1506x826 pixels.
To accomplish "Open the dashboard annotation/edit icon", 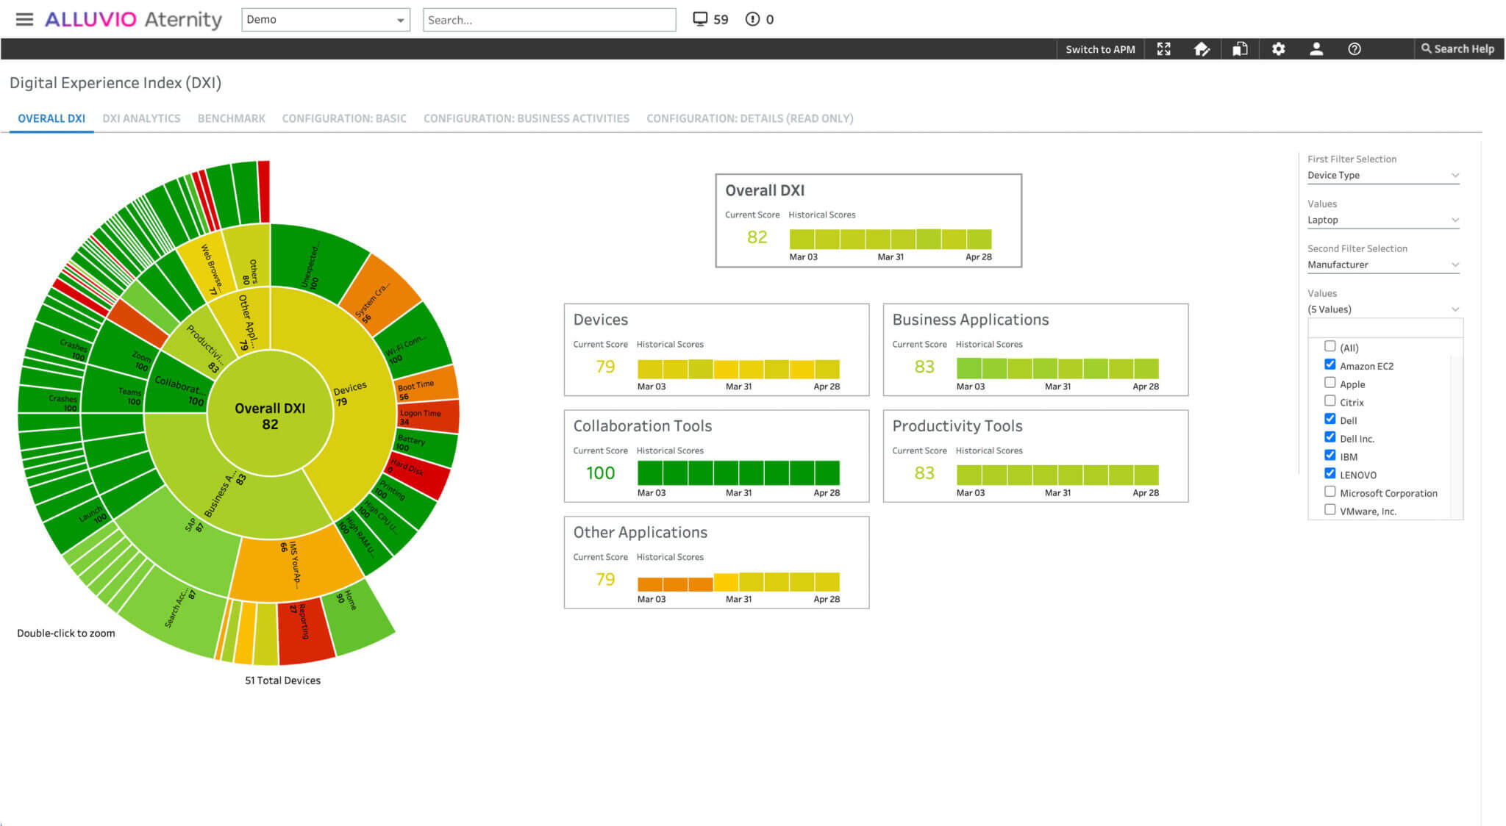I will (1202, 49).
